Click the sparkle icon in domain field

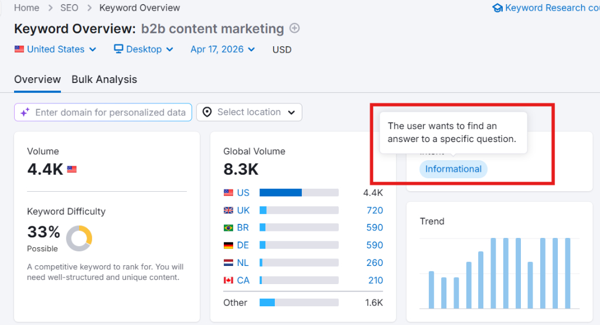[25, 112]
